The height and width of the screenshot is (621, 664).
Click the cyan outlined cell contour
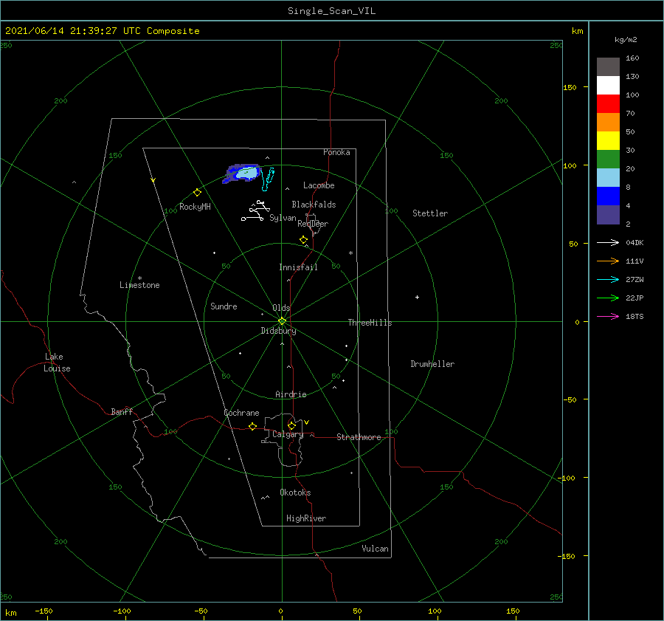(x=268, y=179)
